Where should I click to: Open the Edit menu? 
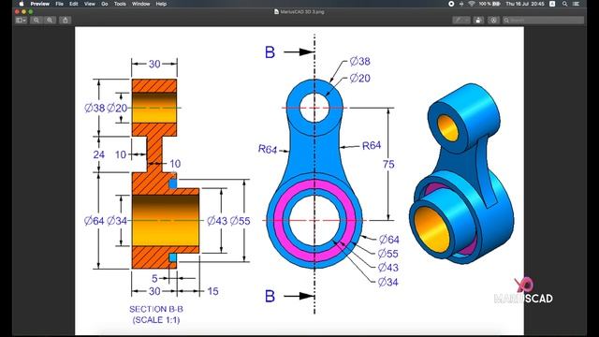click(74, 4)
